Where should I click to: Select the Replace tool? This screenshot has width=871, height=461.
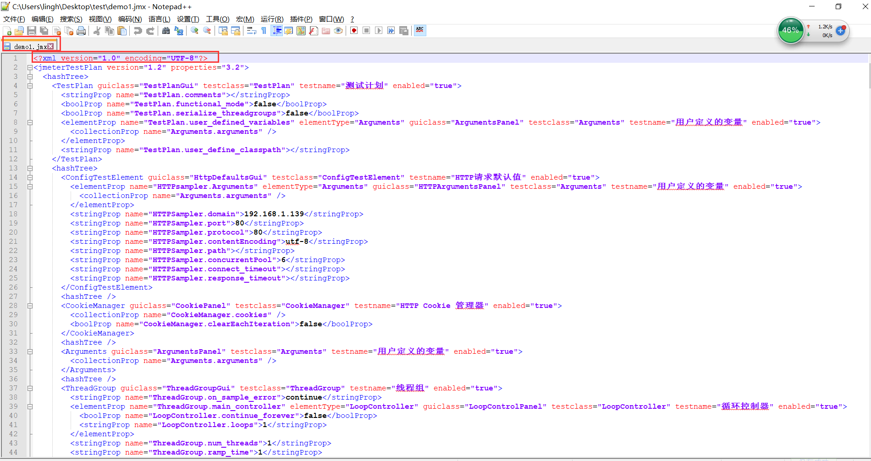coord(179,31)
